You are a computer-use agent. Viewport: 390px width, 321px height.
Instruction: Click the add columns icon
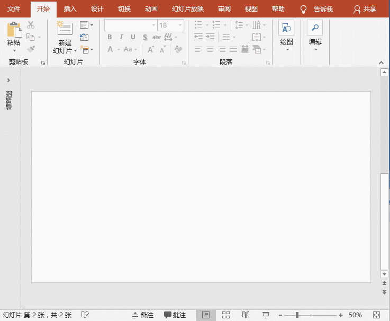pos(226,37)
